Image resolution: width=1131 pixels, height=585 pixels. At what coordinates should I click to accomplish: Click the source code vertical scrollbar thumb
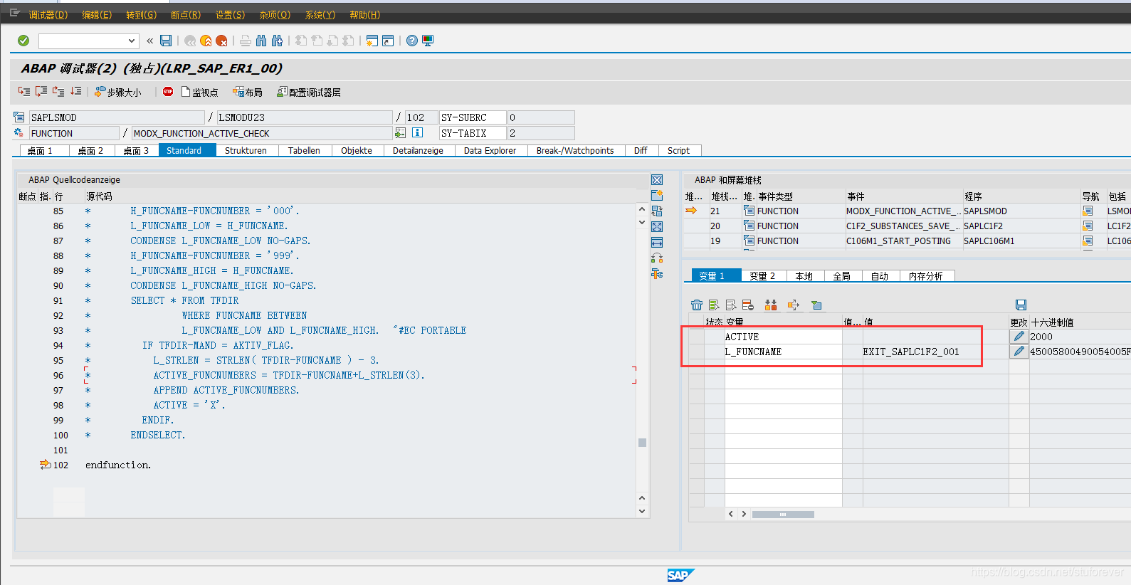point(642,443)
